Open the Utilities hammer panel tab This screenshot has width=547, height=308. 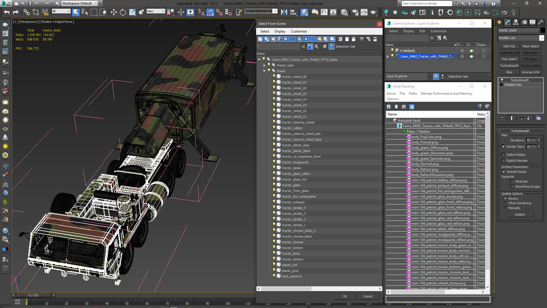coord(540,22)
